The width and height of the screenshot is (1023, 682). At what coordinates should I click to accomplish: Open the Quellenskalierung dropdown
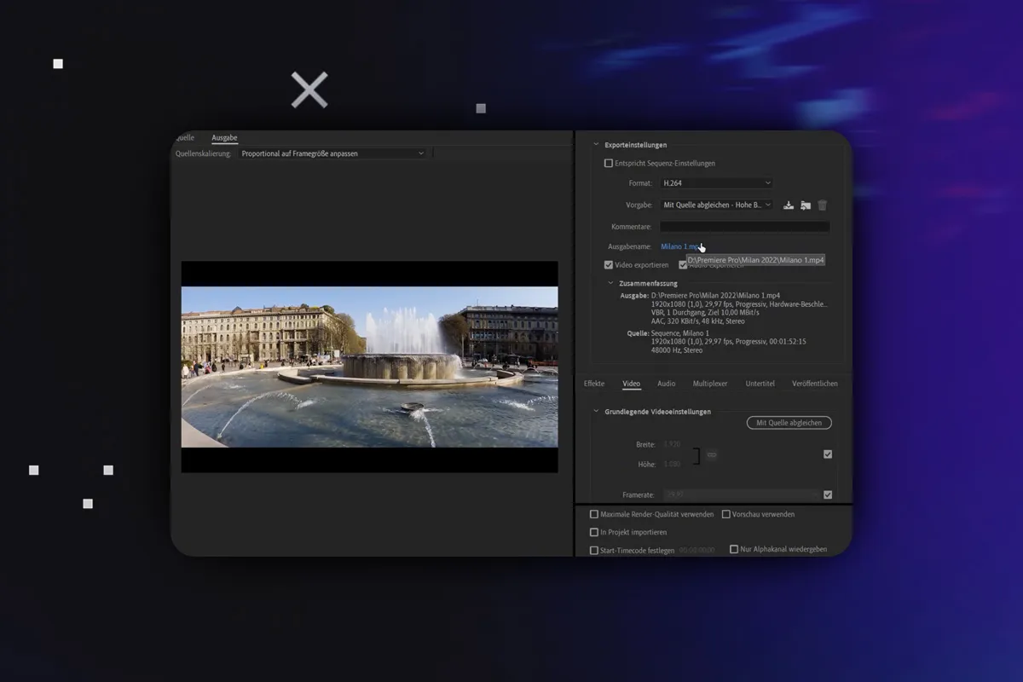click(332, 153)
